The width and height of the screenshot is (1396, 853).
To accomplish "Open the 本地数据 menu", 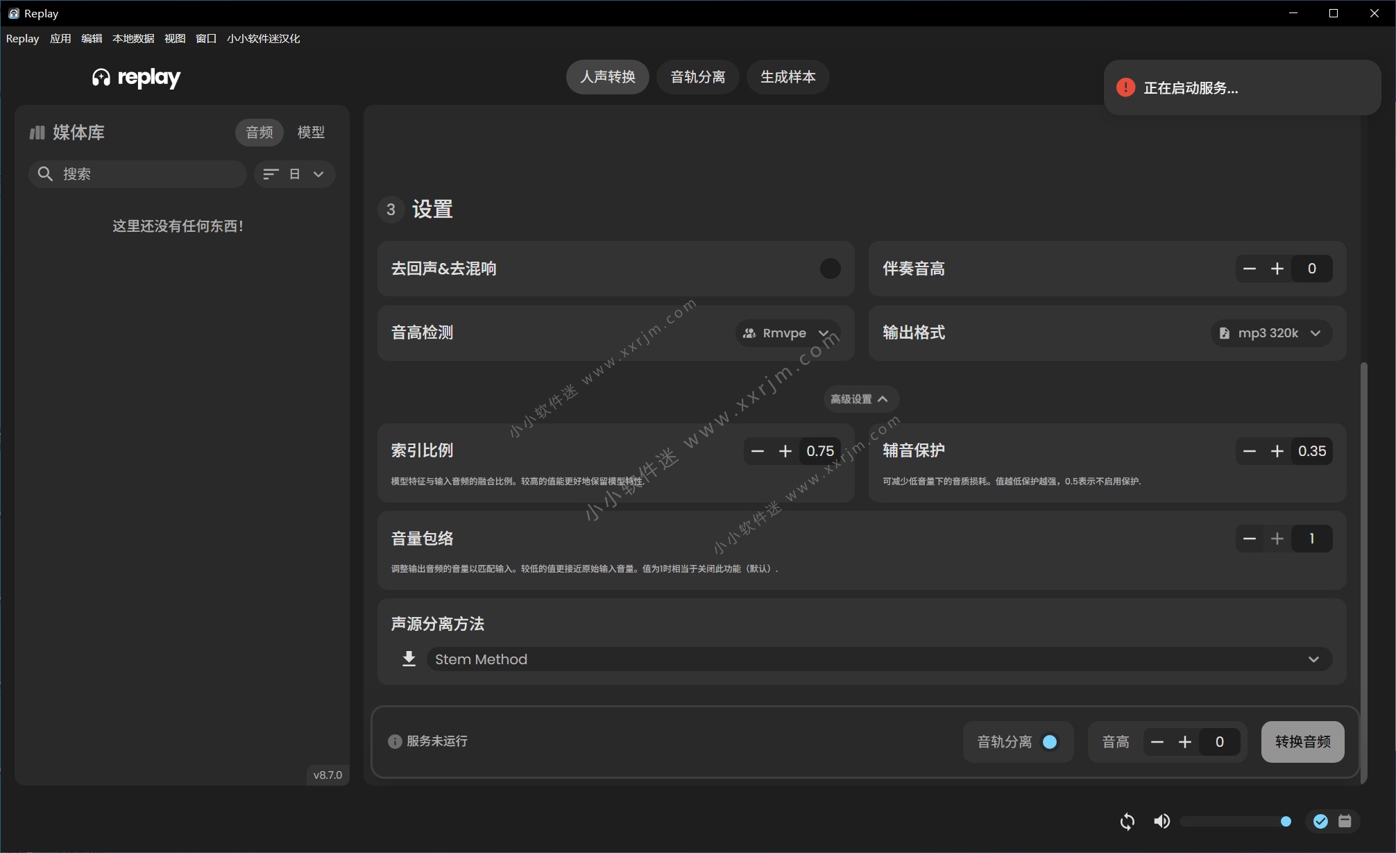I will tap(133, 38).
